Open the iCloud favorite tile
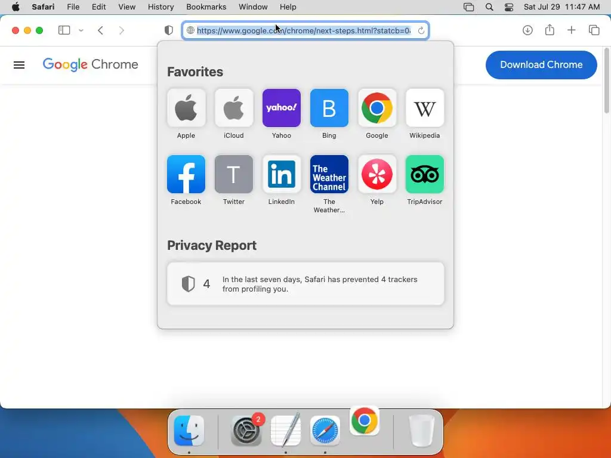611x458 pixels. 234,108
